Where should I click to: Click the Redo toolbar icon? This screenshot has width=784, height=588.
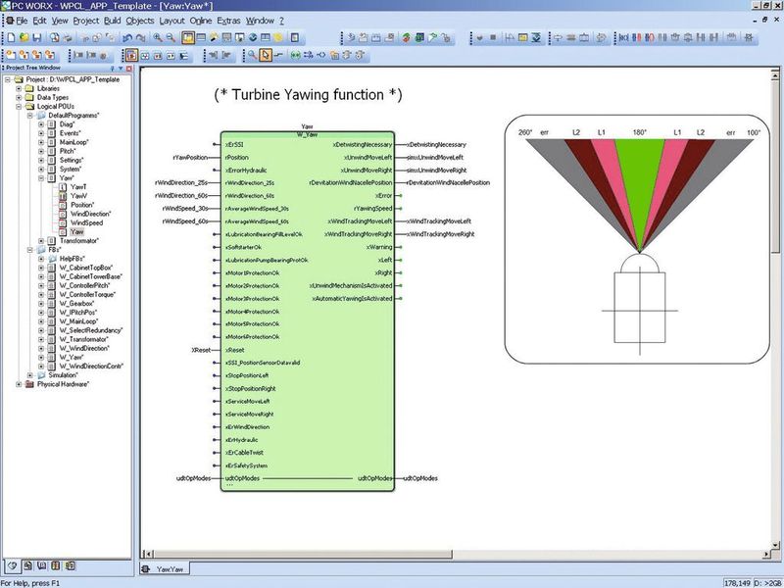[141, 38]
